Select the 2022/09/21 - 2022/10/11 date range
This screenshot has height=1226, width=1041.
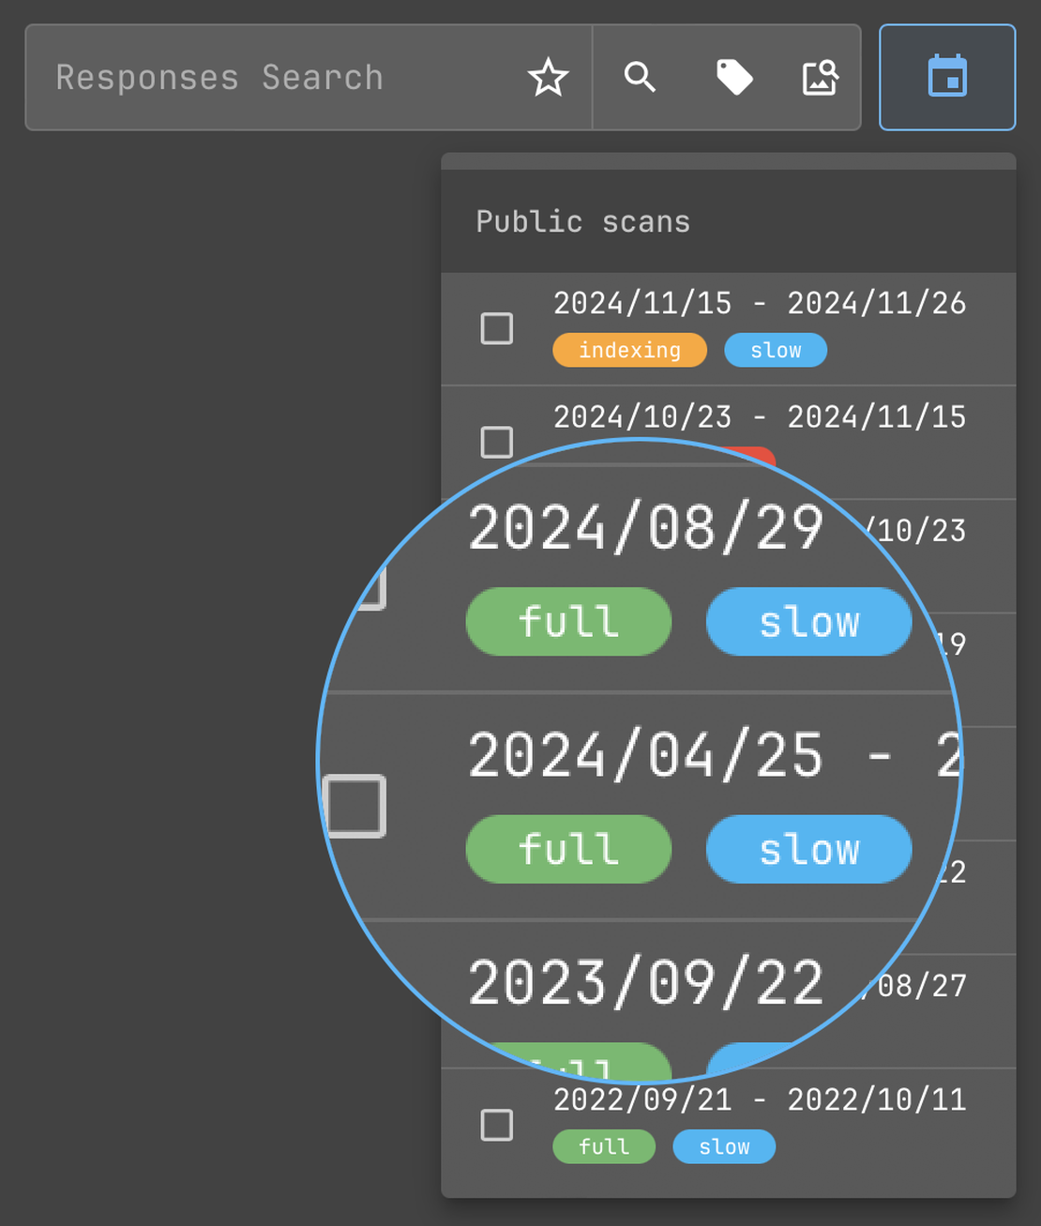point(760,1099)
